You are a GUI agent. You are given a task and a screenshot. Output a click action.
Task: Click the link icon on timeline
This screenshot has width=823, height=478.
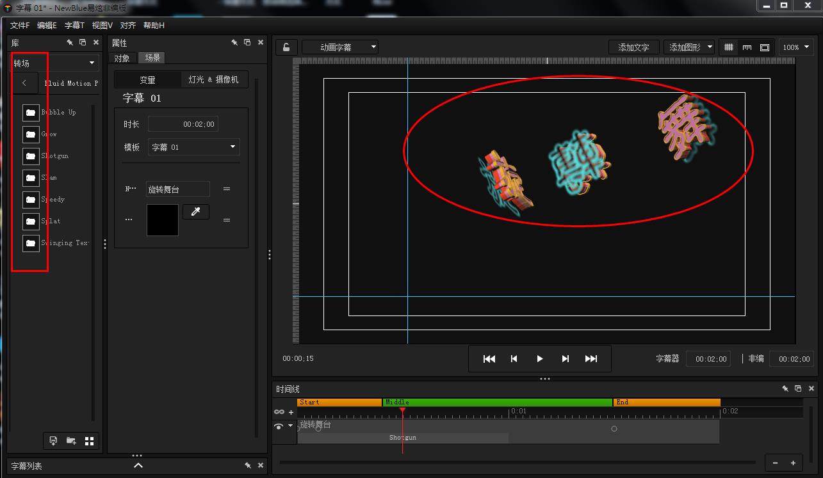pos(279,412)
